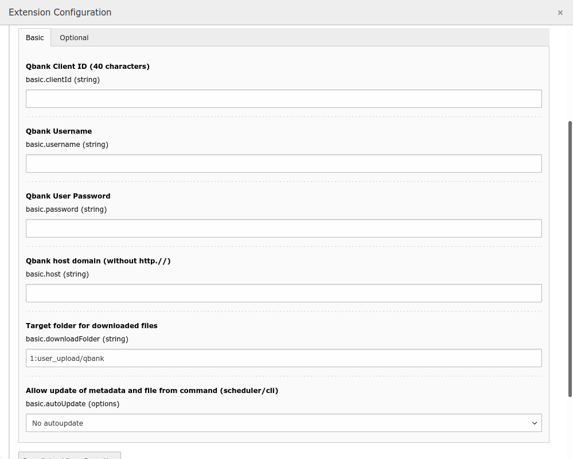573x459 pixels.
Task: Focus the Qbank Client ID input field
Action: [x=283, y=99]
